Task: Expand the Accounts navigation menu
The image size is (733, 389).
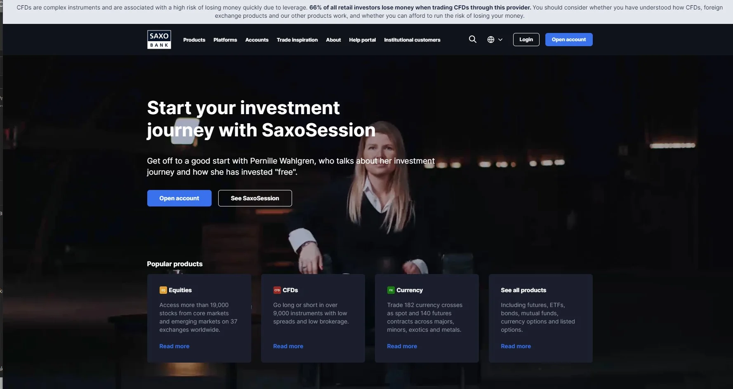Action: point(257,40)
